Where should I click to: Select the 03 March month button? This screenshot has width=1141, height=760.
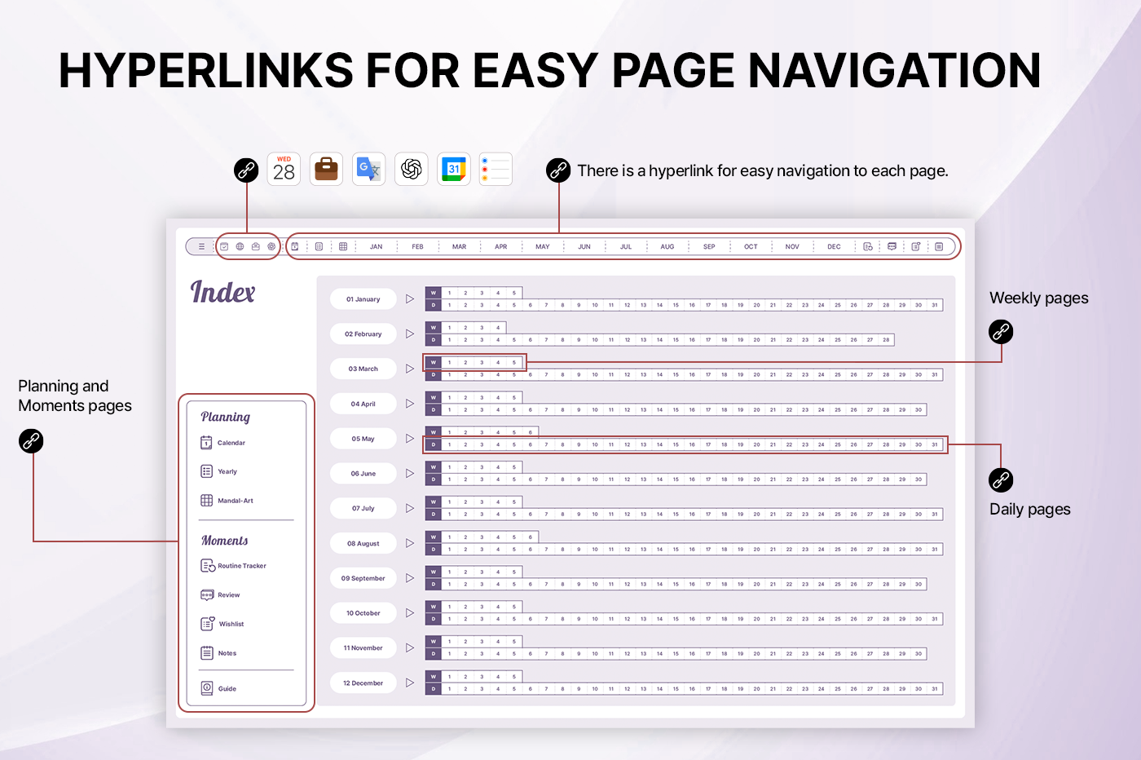(x=363, y=369)
